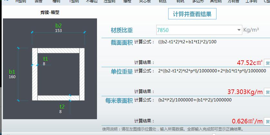The image size is (270, 135).
Task: Switch to the H型钢 tab
Action: 21,1
